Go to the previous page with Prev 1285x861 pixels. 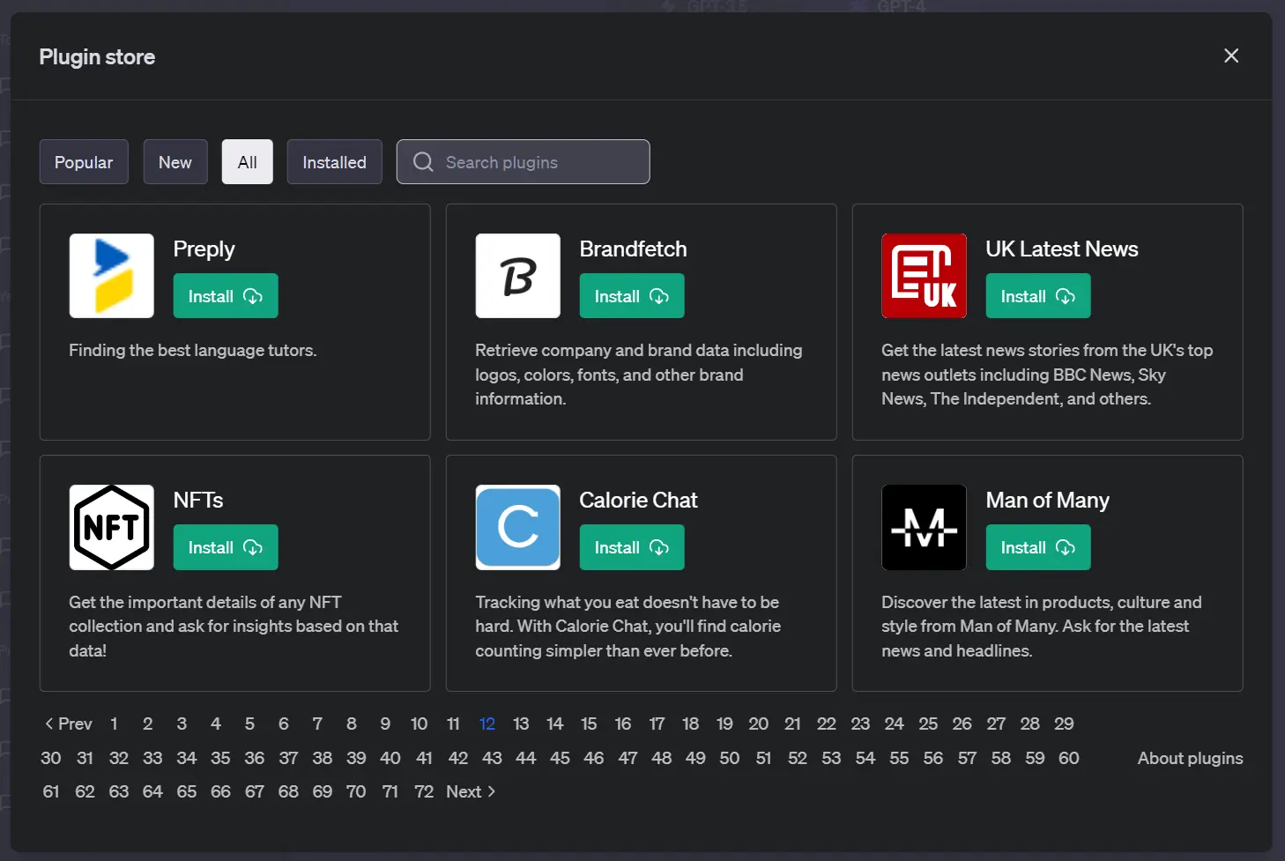point(69,724)
